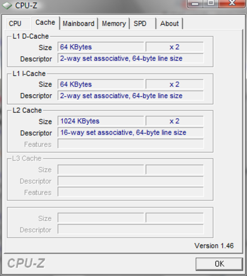Click the L2 Cache size field 1024 KBytes

[x=101, y=121]
